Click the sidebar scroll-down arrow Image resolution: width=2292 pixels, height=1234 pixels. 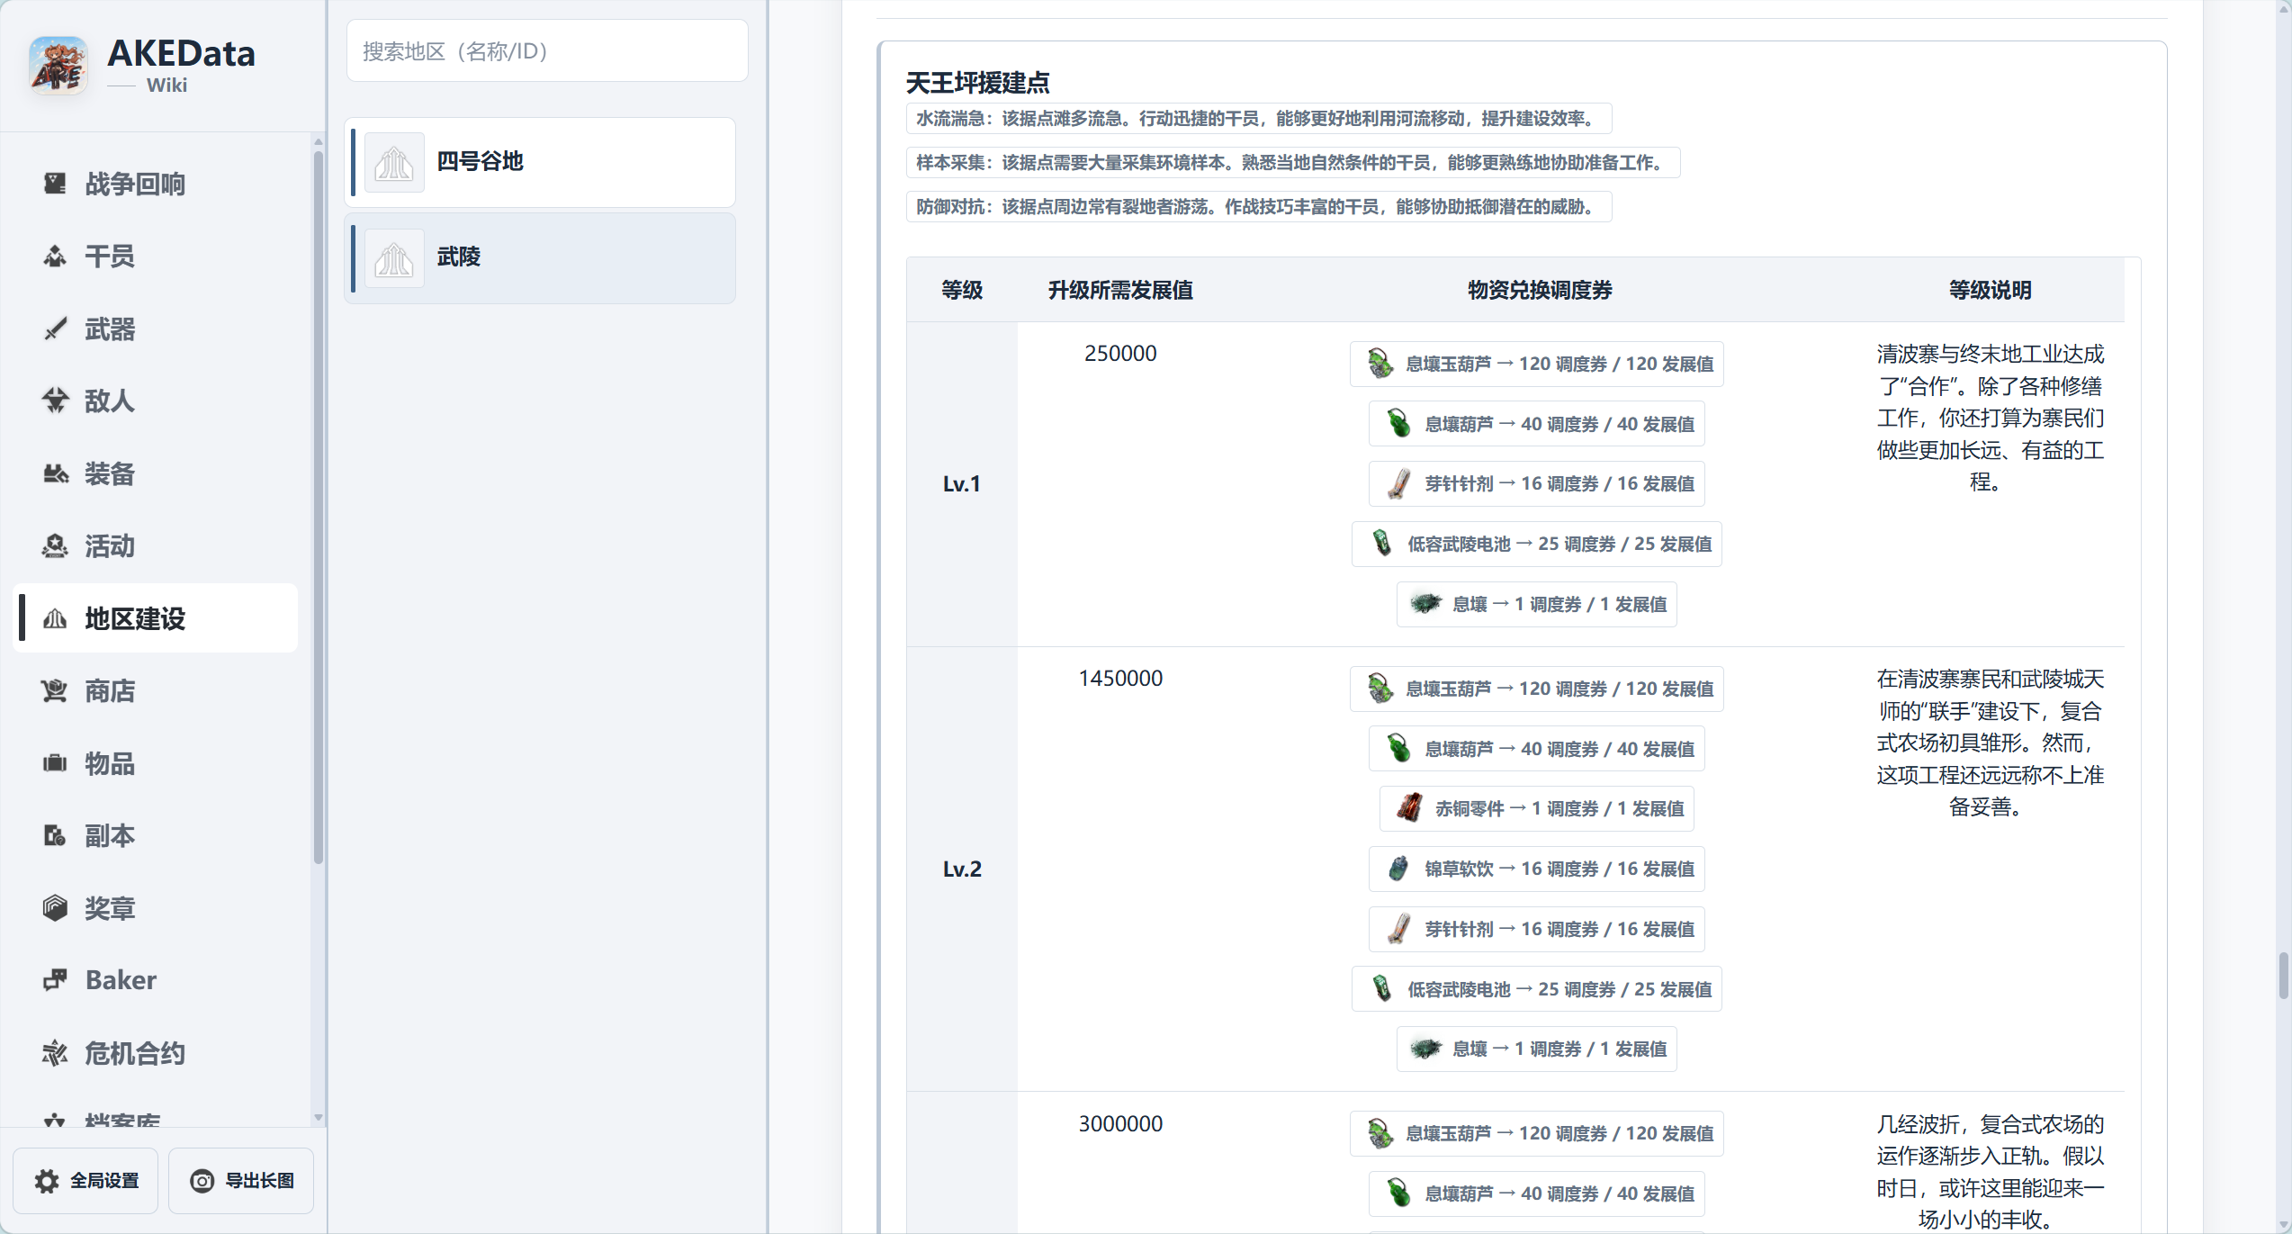318,1117
